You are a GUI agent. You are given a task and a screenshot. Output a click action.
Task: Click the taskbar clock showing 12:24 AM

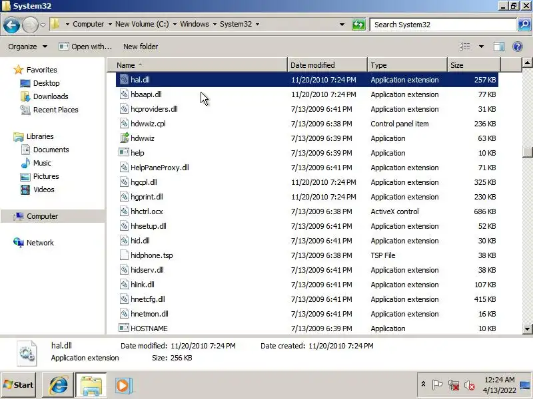point(499,385)
